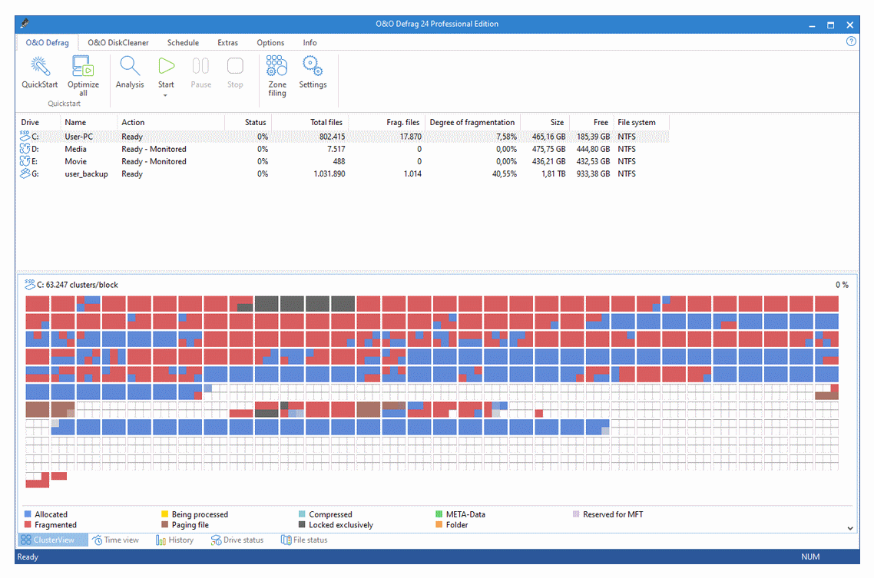The height and width of the screenshot is (578, 874).
Task: Click the Compressed legend swatch
Action: tap(302, 514)
